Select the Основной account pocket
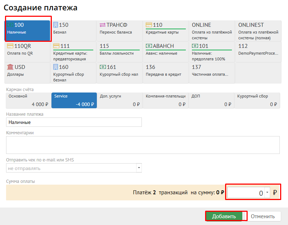Screen dimensions: 288x225 [x=28, y=100]
